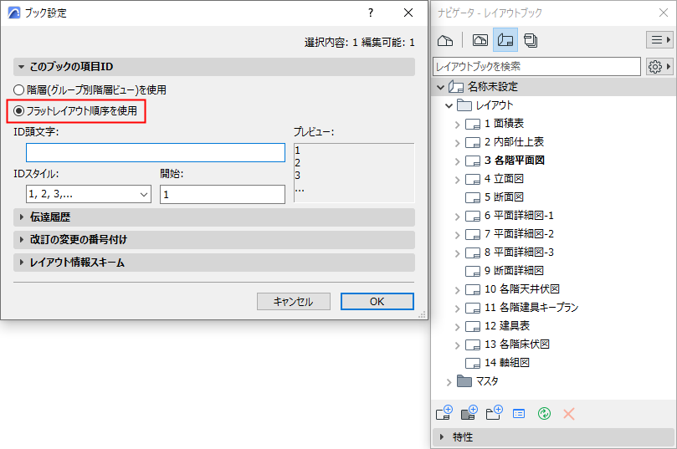
Task: Open Publisher Sets icon in Navigator
Action: click(x=531, y=40)
